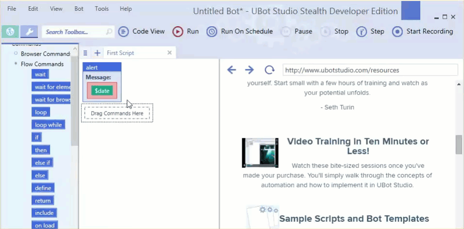Viewport: 464px width, 229px height.
Task: Go forward in the browser
Action: tap(249, 70)
